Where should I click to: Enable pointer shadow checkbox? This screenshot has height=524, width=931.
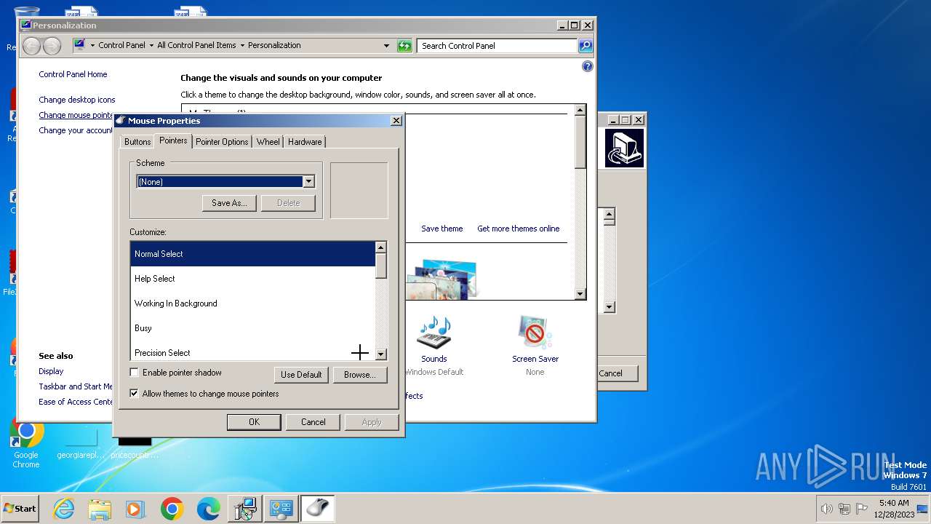(134, 373)
